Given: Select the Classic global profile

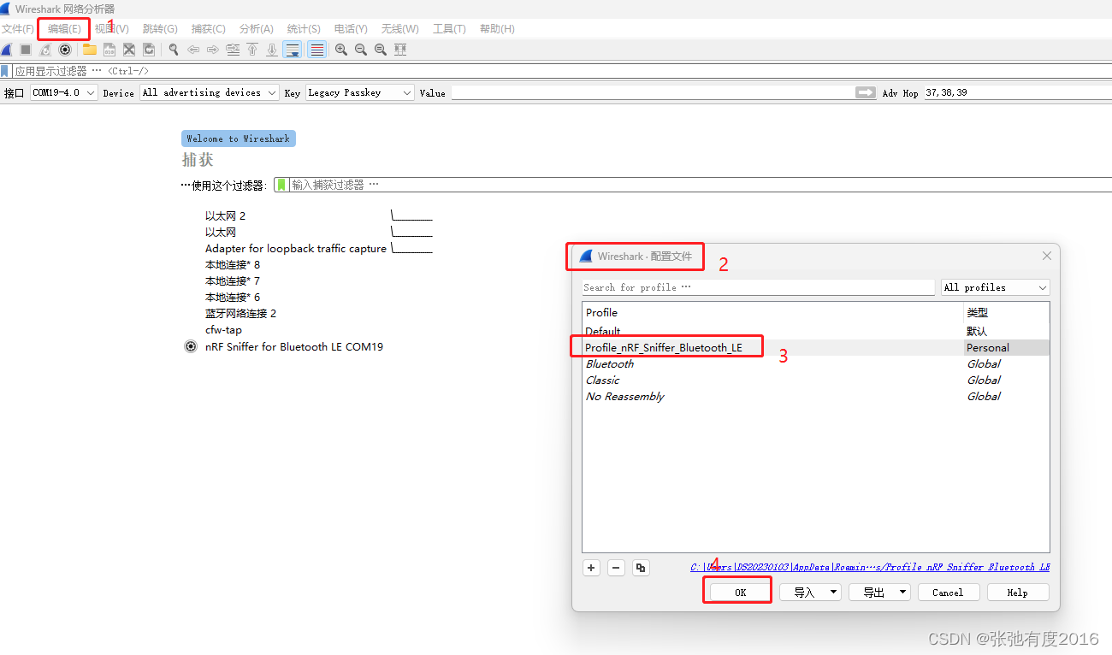Looking at the screenshot, I should [815, 380].
